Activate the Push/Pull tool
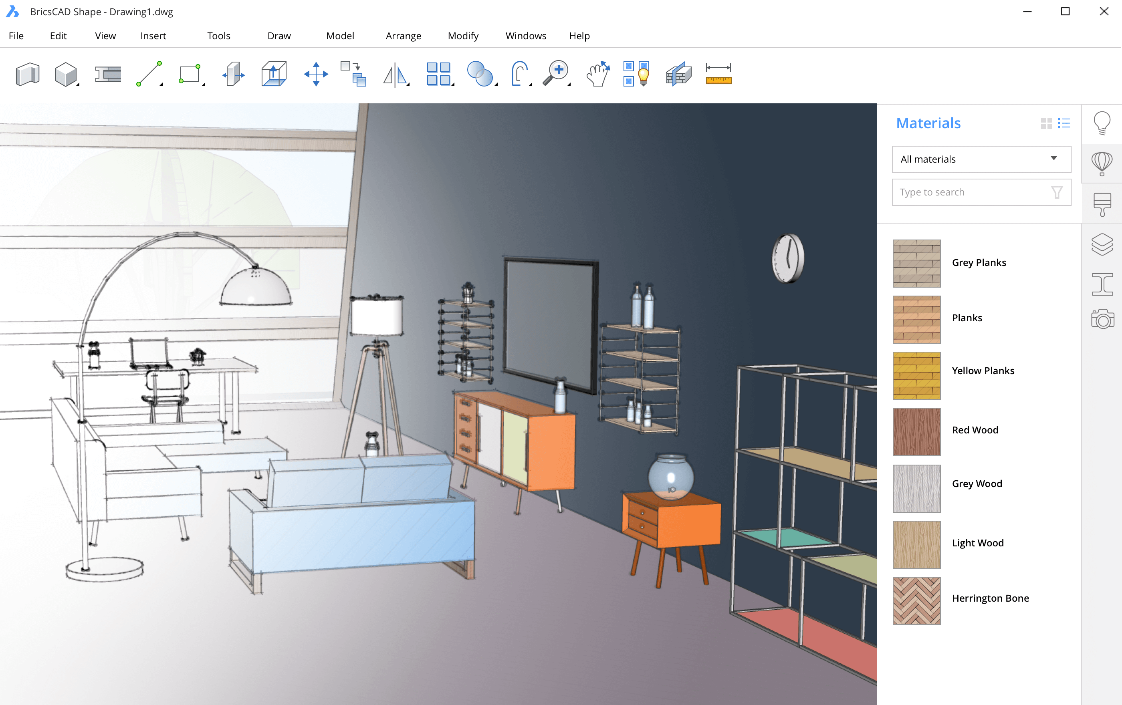 coord(233,74)
